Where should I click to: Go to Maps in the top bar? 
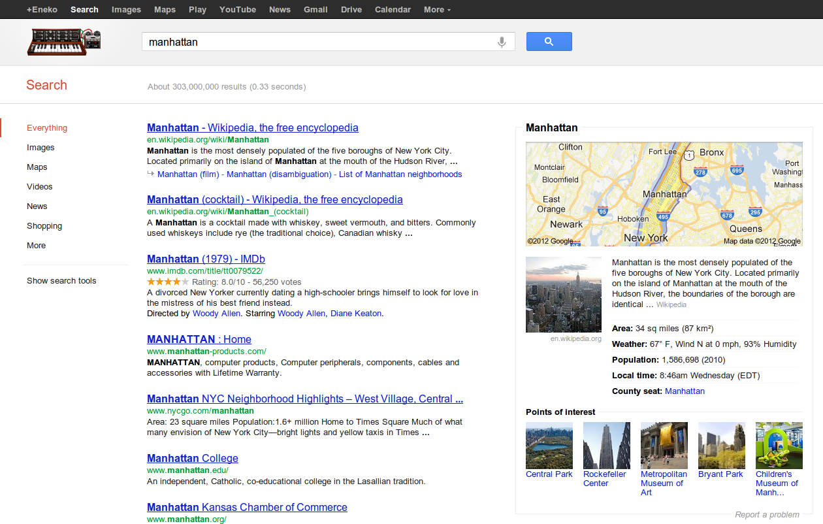165,9
